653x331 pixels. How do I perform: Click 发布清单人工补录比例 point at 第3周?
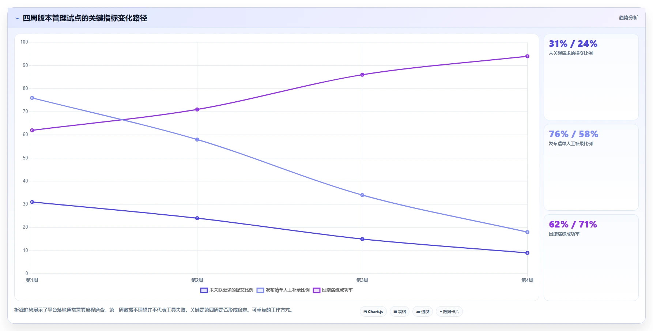362,195
